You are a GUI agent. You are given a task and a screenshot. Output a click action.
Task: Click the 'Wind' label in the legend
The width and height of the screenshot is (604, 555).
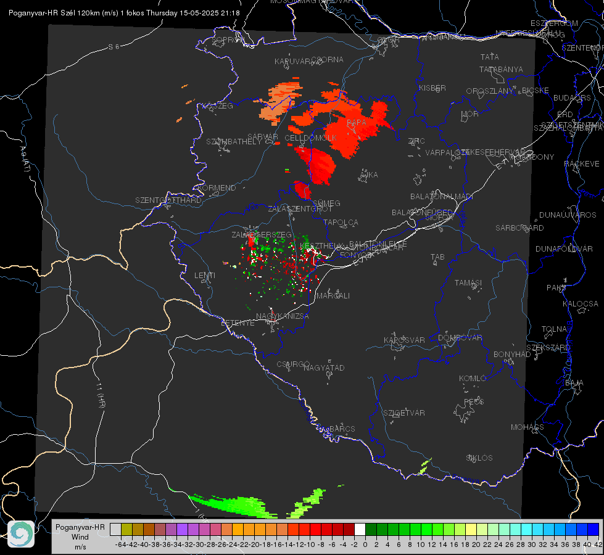80,537
